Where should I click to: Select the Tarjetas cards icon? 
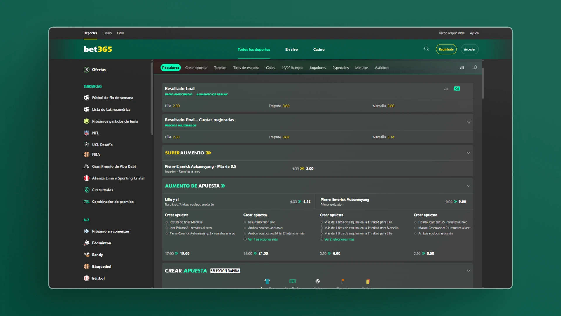coord(368,281)
